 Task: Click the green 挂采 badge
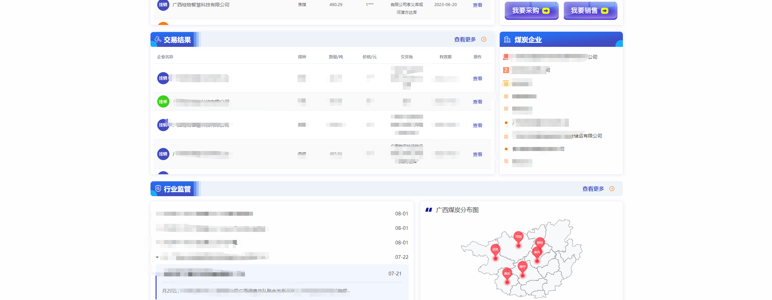(x=163, y=101)
